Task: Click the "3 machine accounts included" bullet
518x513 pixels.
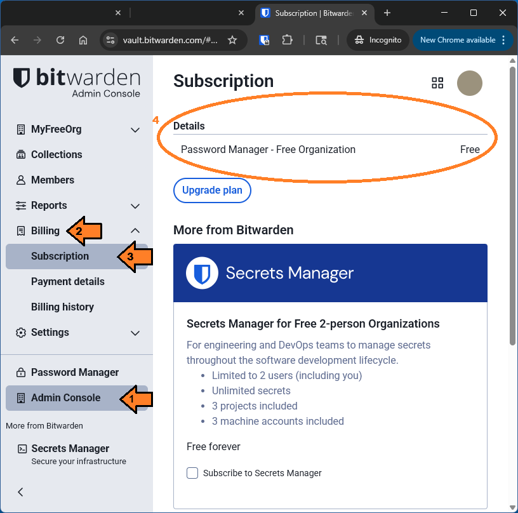Action: (x=278, y=421)
